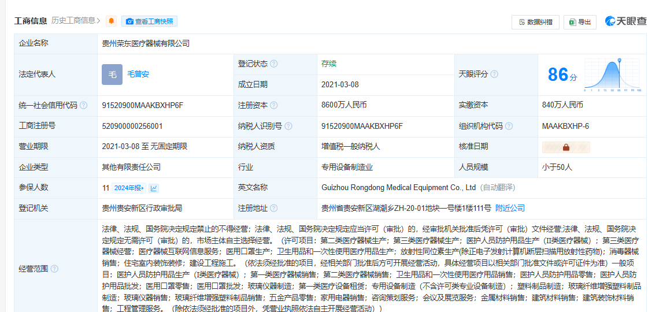Click the 参保人数 trend chart icon
Screen dimensions: 652x312
pyautogui.click(x=154, y=188)
